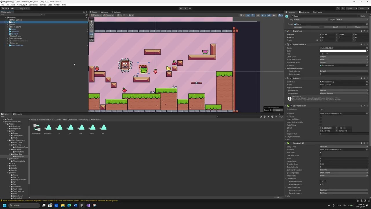Open Microsoft Edge from the taskbar
This screenshot has width=371, height=209.
click(x=69, y=206)
